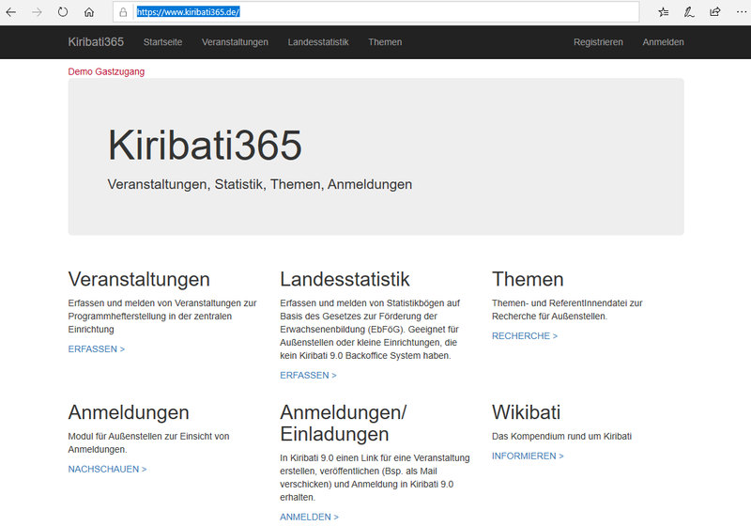The width and height of the screenshot is (751, 526).
Task: Click ERFASSEN under Veranstaltungen
Action: click(x=97, y=348)
